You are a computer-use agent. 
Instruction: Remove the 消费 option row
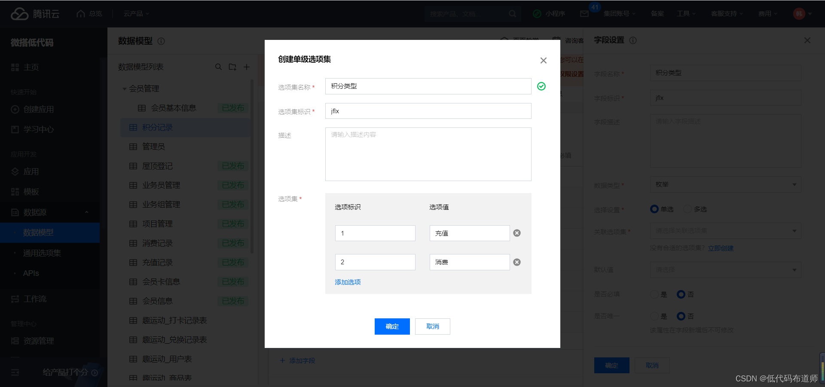click(x=517, y=262)
